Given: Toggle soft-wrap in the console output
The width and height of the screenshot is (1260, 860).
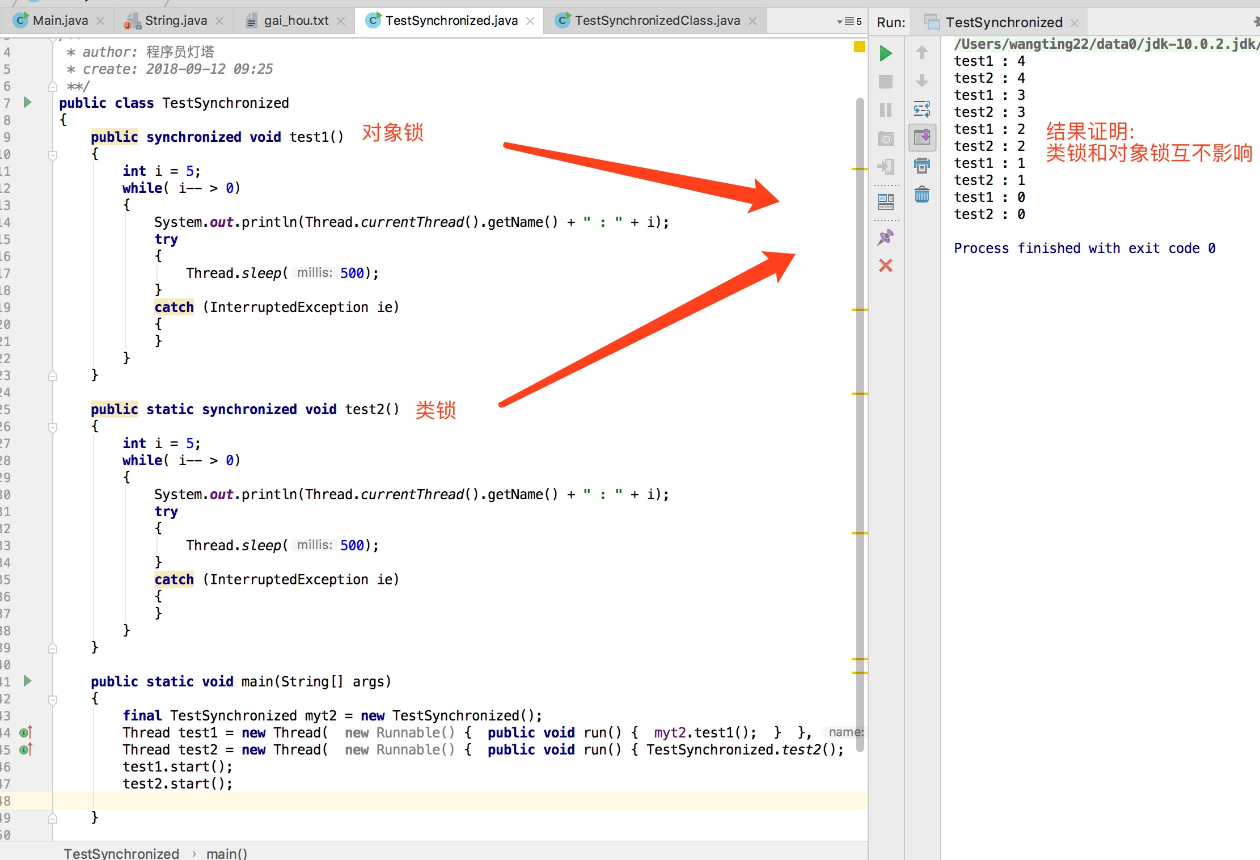Looking at the screenshot, I should 922,109.
